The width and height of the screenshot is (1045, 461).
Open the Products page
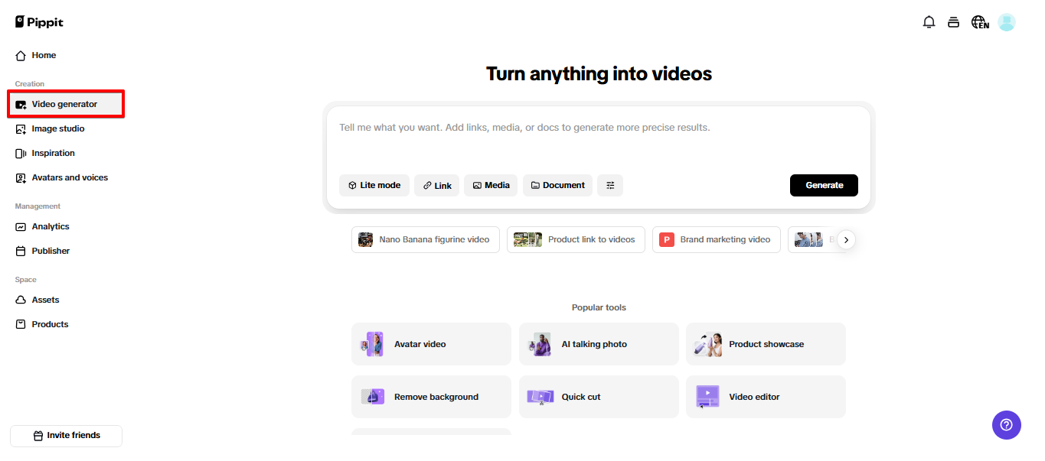[48, 323]
